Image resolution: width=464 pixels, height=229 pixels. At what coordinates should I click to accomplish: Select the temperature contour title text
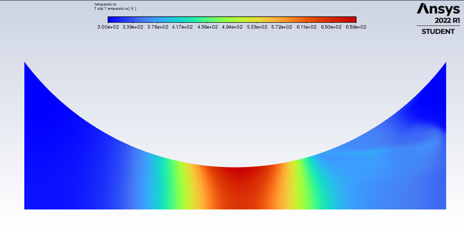106,5
